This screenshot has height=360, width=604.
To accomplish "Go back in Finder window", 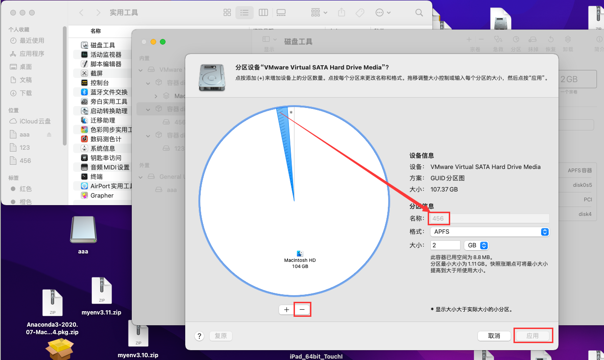I will (x=82, y=13).
